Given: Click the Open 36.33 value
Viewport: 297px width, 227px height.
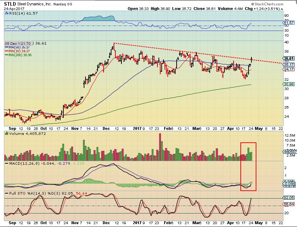Looking at the screenshot, I should 138,9.
